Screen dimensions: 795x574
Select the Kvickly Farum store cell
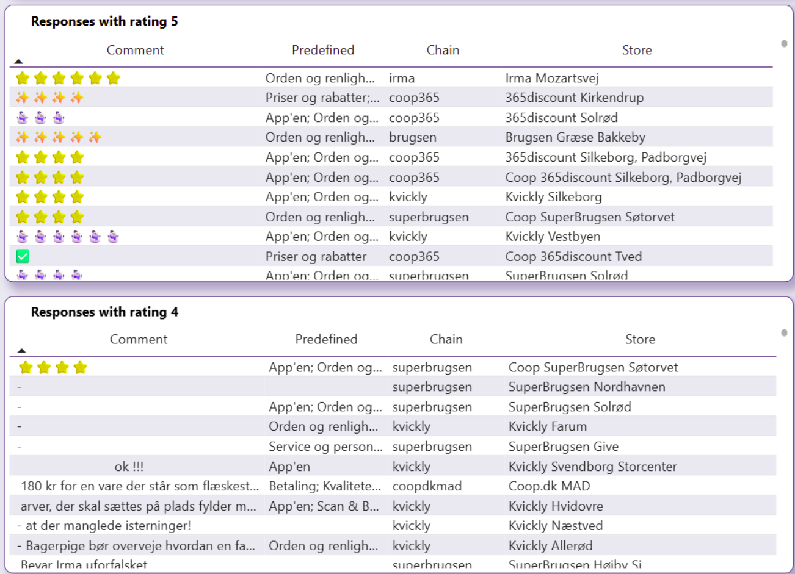548,426
